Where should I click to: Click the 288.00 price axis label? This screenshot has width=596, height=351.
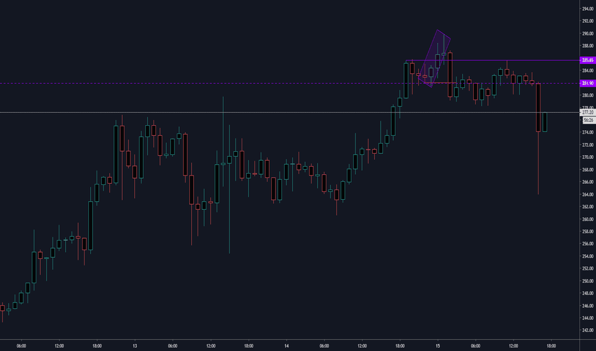pos(588,46)
